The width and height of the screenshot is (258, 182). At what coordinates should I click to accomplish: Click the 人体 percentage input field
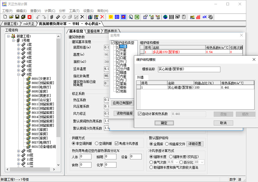click(x=86, y=156)
